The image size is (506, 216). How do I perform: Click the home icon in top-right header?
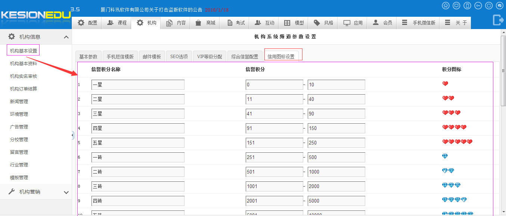446,6
